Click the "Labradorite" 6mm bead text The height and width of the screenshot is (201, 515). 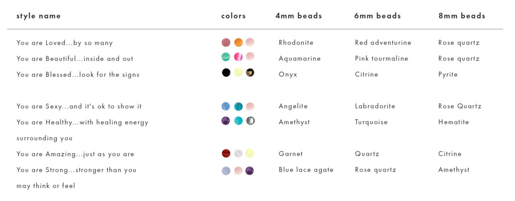(x=375, y=106)
